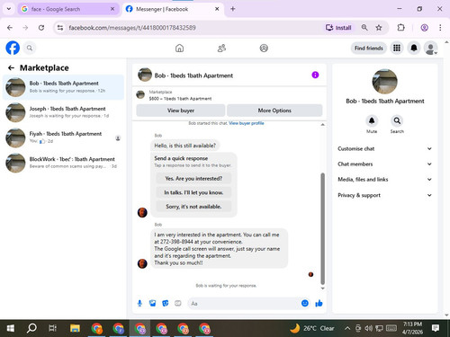Click the browser address bar URL

pos(132,28)
